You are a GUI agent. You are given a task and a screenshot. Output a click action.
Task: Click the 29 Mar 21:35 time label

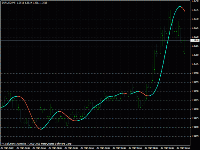(x=55, y=148)
